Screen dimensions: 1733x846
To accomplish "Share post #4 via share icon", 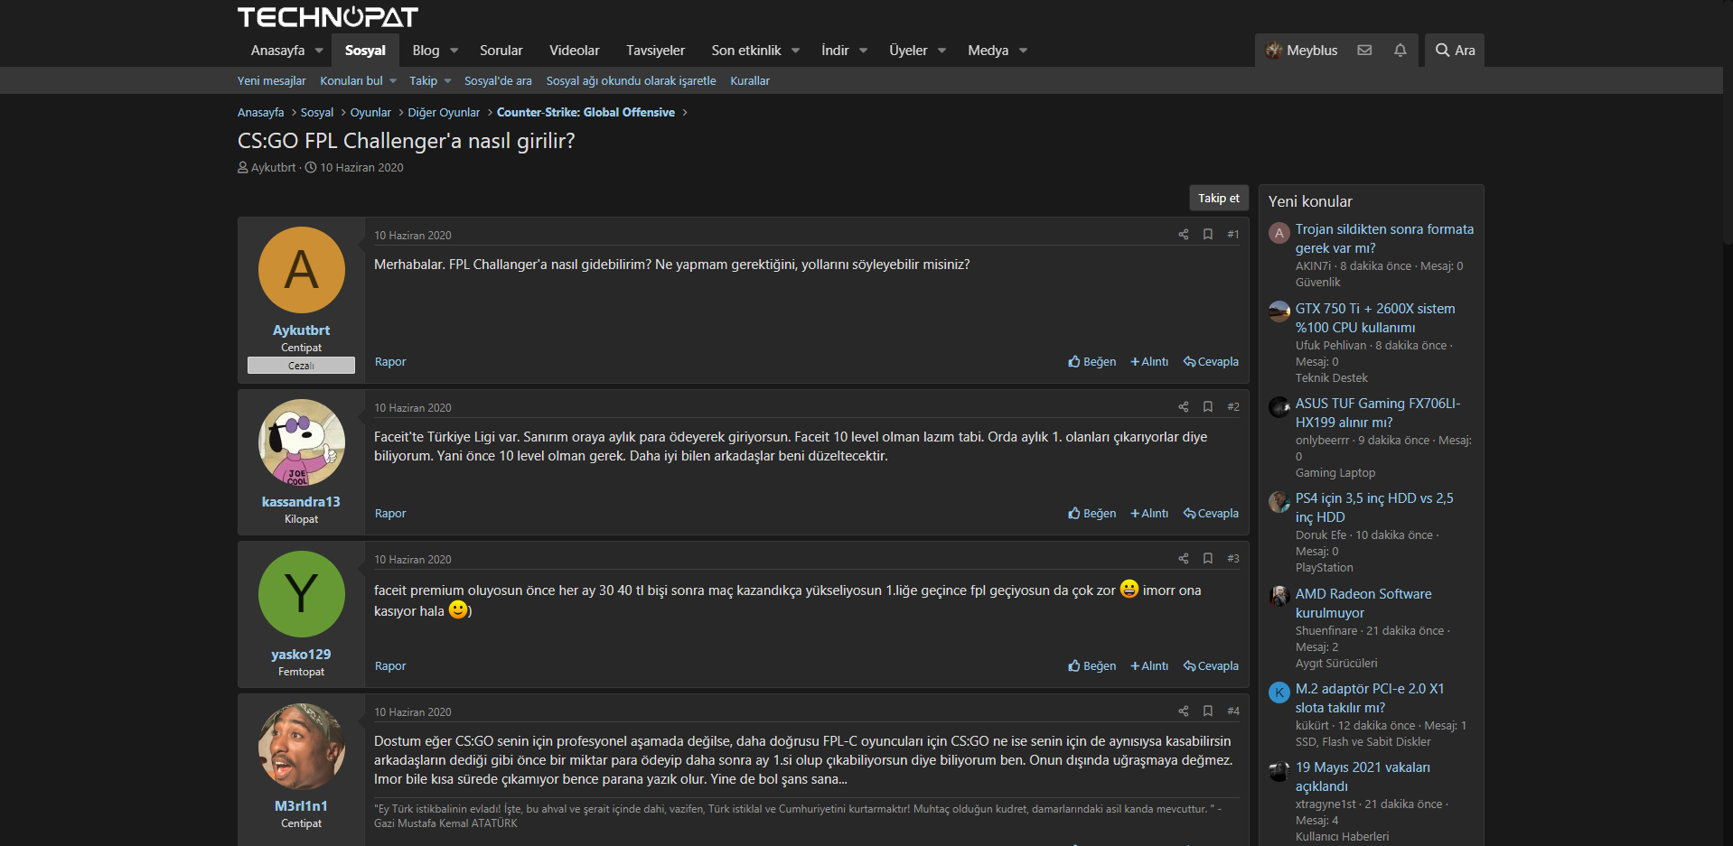I will coord(1183,711).
